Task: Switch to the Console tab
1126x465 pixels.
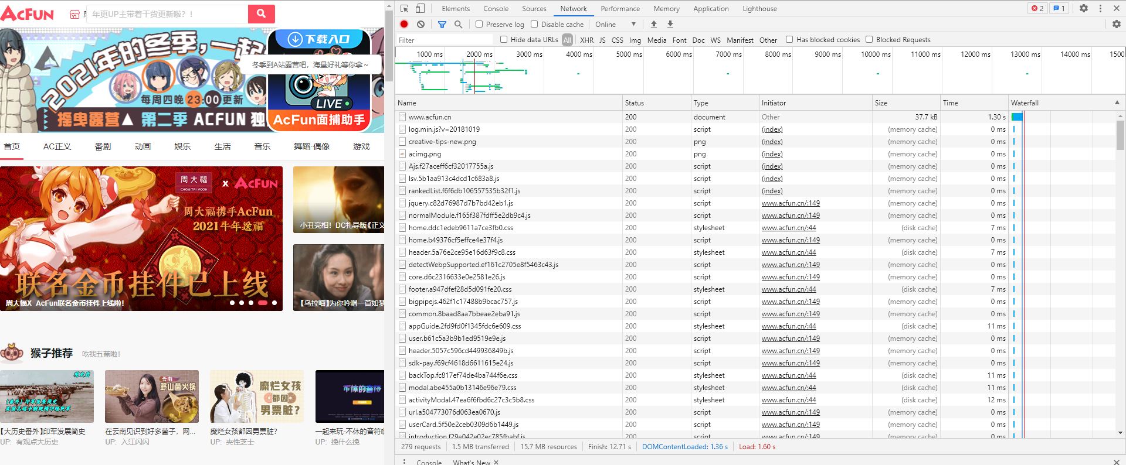Action: [496, 8]
